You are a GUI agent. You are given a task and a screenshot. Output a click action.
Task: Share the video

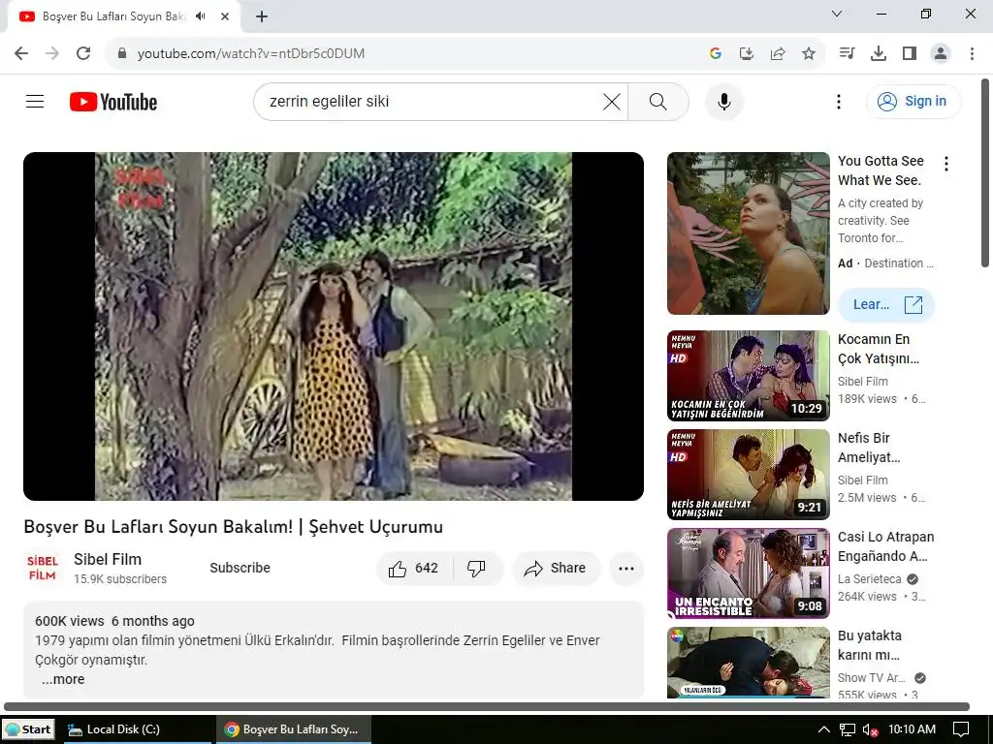point(556,568)
